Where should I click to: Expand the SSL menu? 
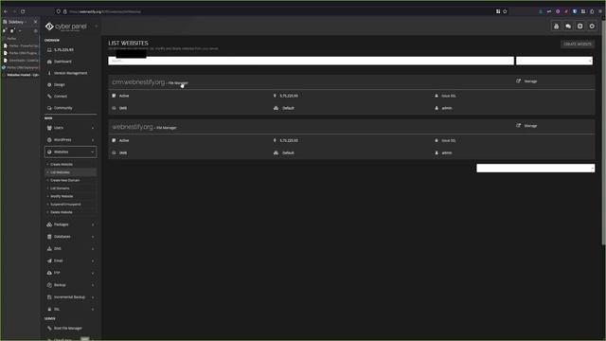(70, 310)
